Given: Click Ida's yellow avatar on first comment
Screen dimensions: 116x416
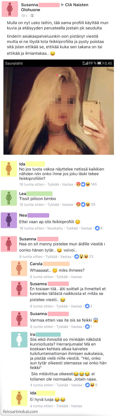Looking at the screenshot, I should pyautogui.click(x=9, y=169).
